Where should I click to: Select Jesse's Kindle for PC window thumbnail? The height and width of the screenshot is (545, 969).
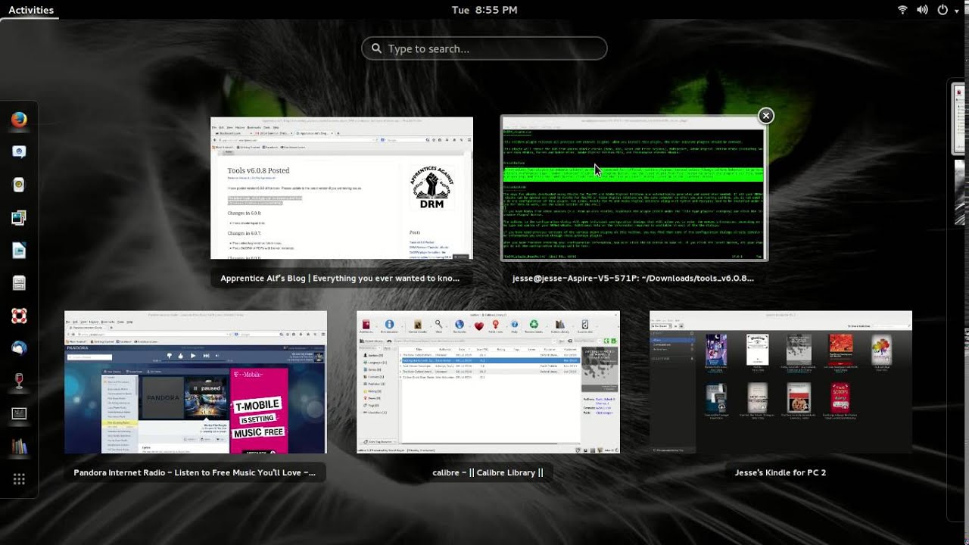(x=780, y=382)
